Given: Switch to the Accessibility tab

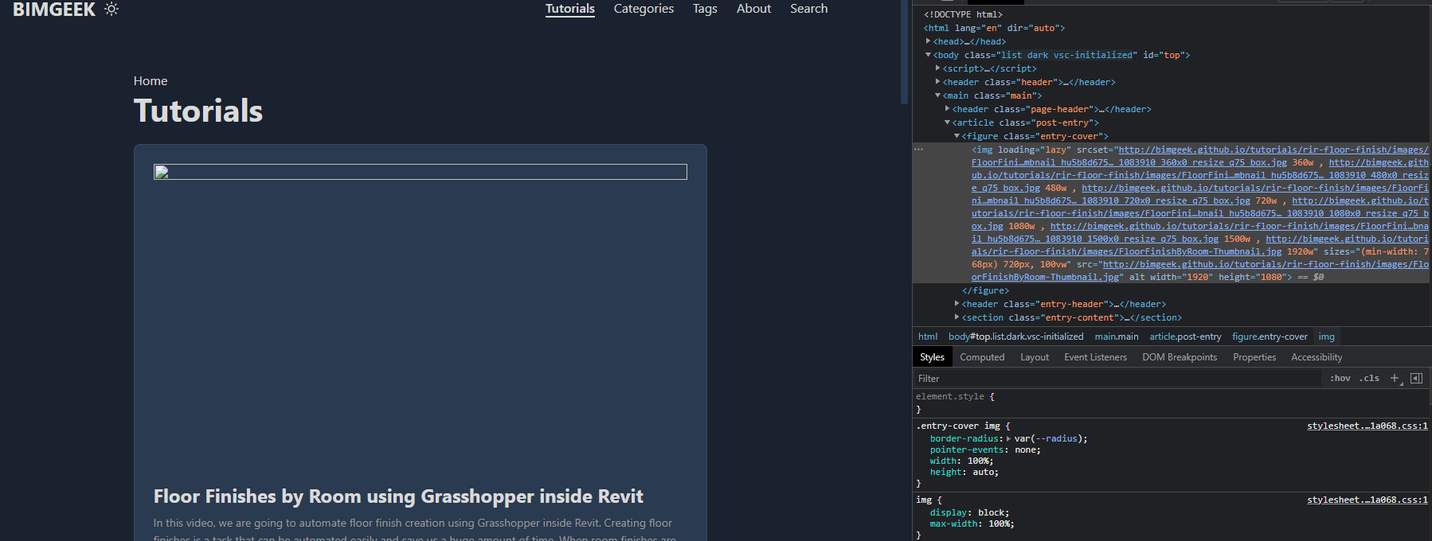Looking at the screenshot, I should pos(1317,357).
